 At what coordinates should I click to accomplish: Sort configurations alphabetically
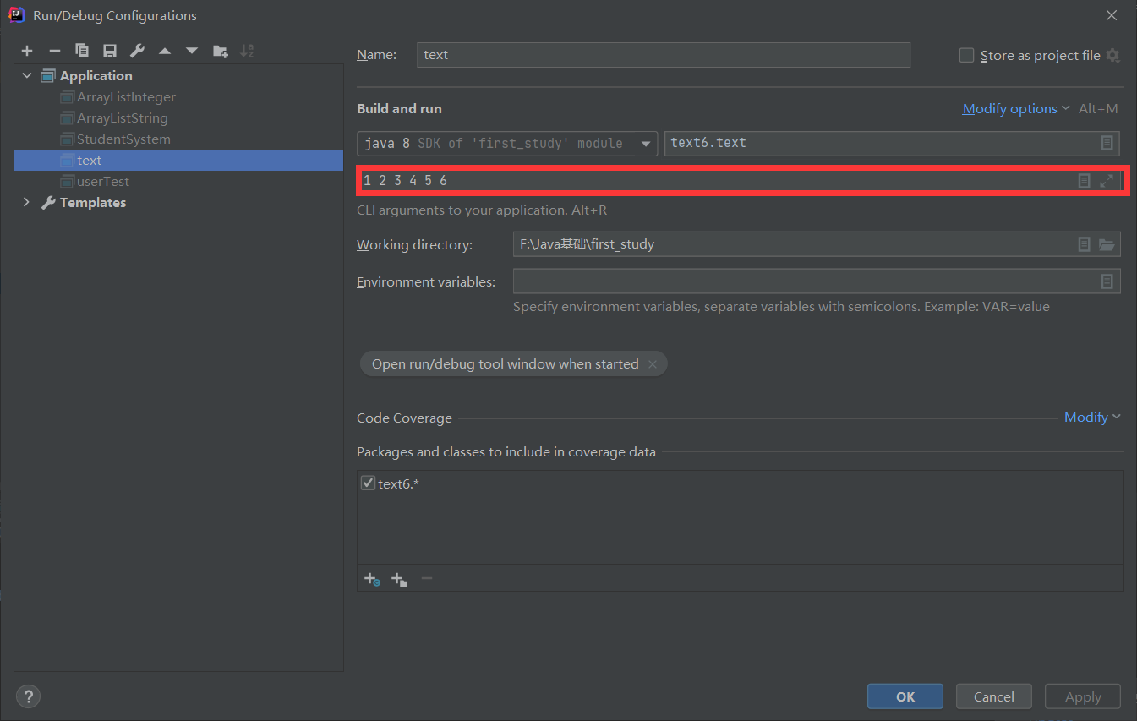pyautogui.click(x=247, y=51)
